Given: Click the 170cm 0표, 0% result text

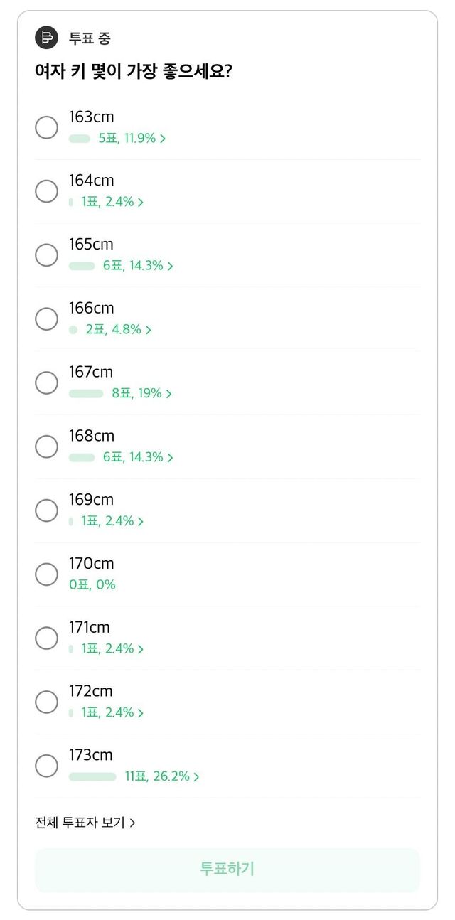Looking at the screenshot, I should click(92, 585).
